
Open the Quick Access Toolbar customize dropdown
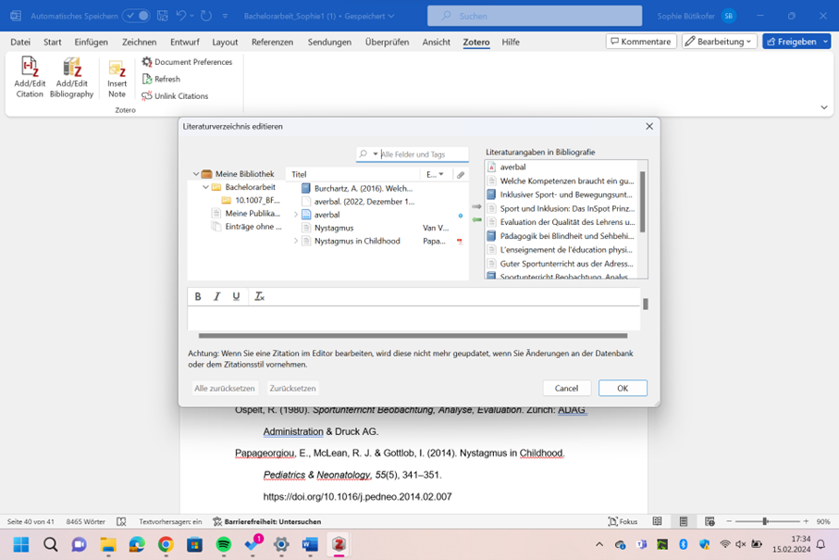(226, 16)
